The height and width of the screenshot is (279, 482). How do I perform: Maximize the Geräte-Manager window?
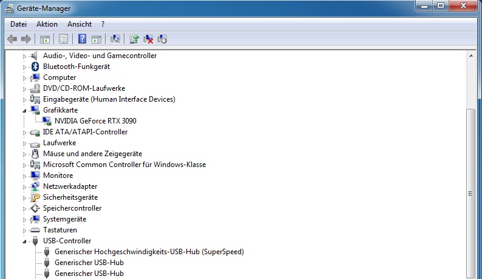tap(441, 6)
